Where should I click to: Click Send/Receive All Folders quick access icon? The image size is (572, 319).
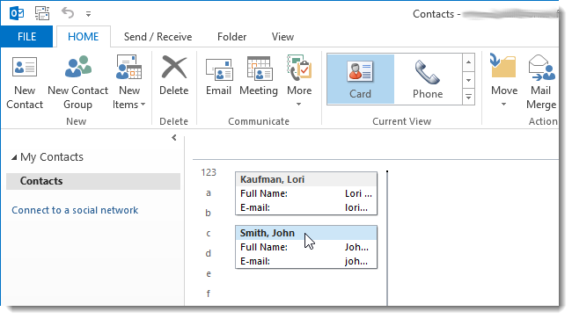point(42,13)
